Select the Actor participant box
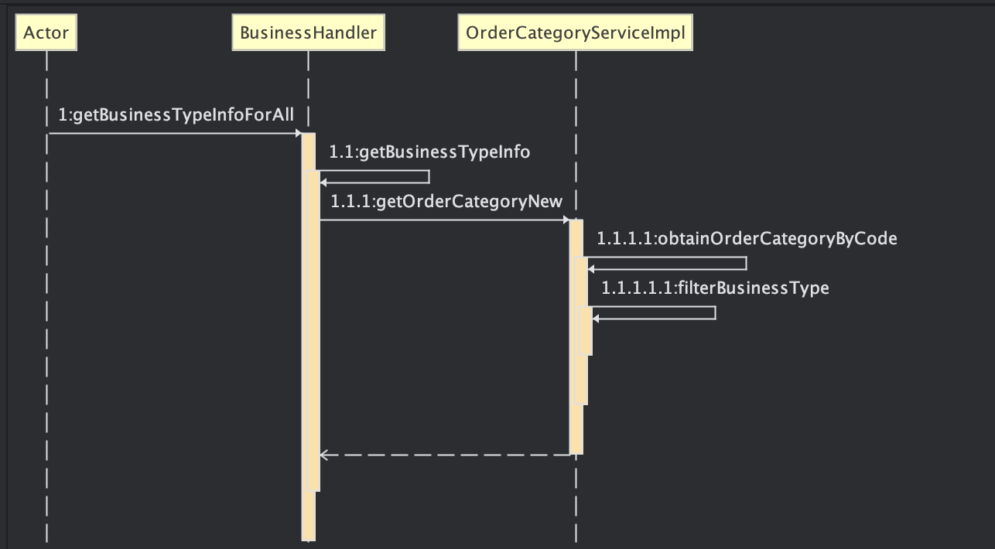The height and width of the screenshot is (549, 995). click(46, 33)
